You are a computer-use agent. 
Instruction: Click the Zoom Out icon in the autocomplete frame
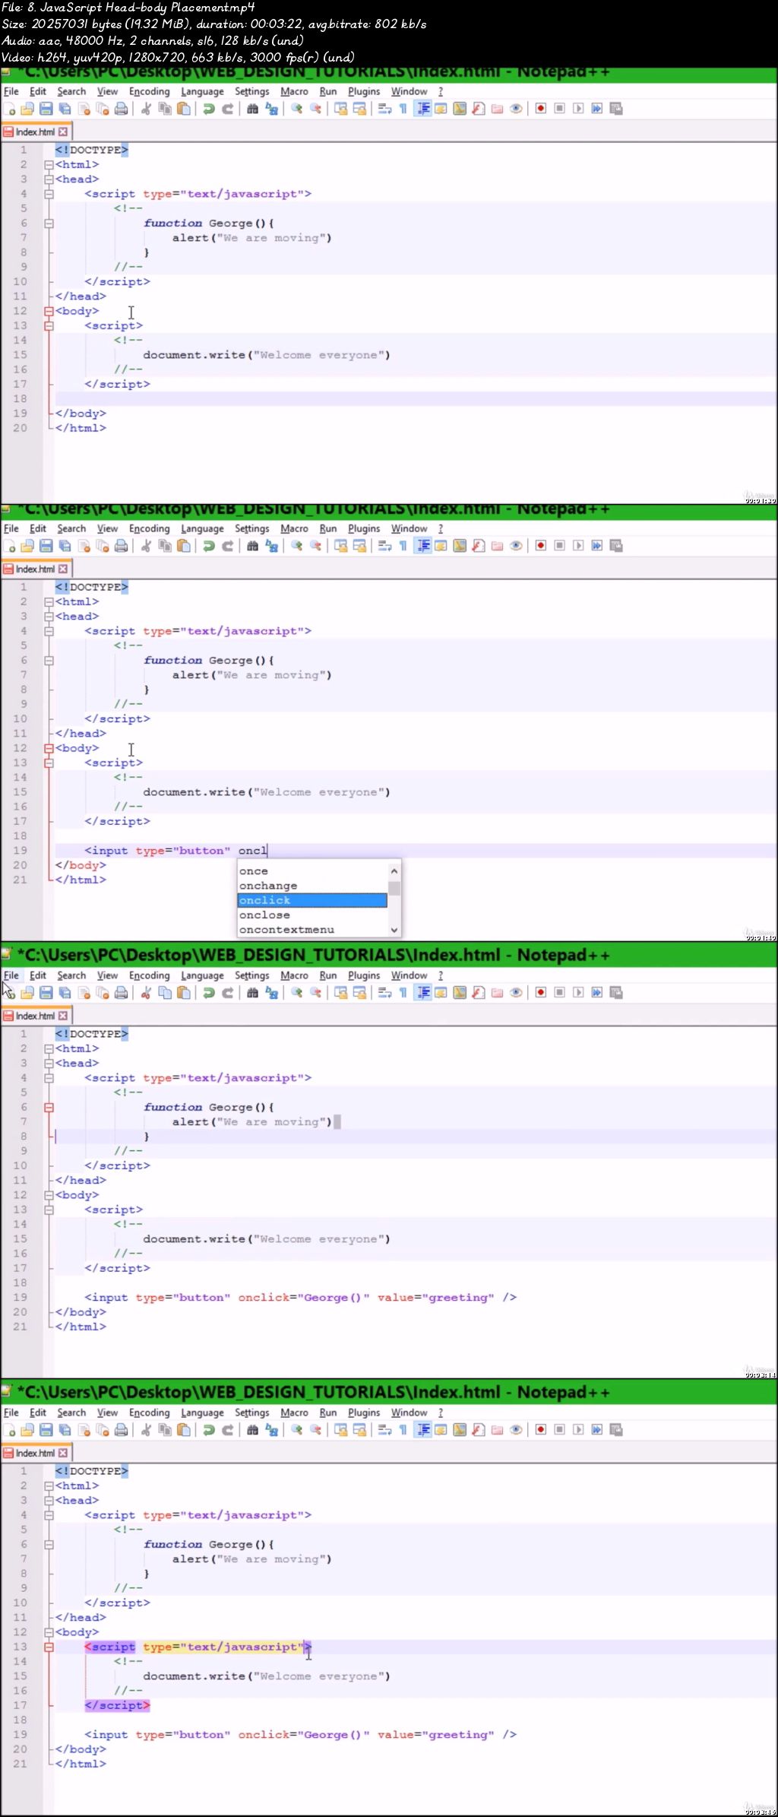[x=315, y=546]
